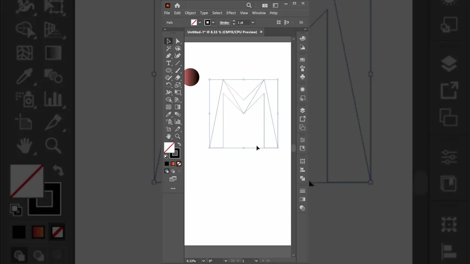
Task: Expand control bar fill color dropdown
Action: [200, 23]
